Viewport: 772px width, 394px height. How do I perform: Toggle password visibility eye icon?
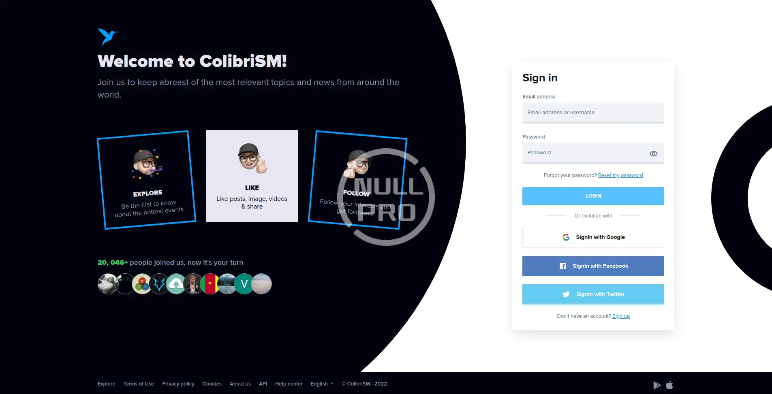[x=654, y=153]
